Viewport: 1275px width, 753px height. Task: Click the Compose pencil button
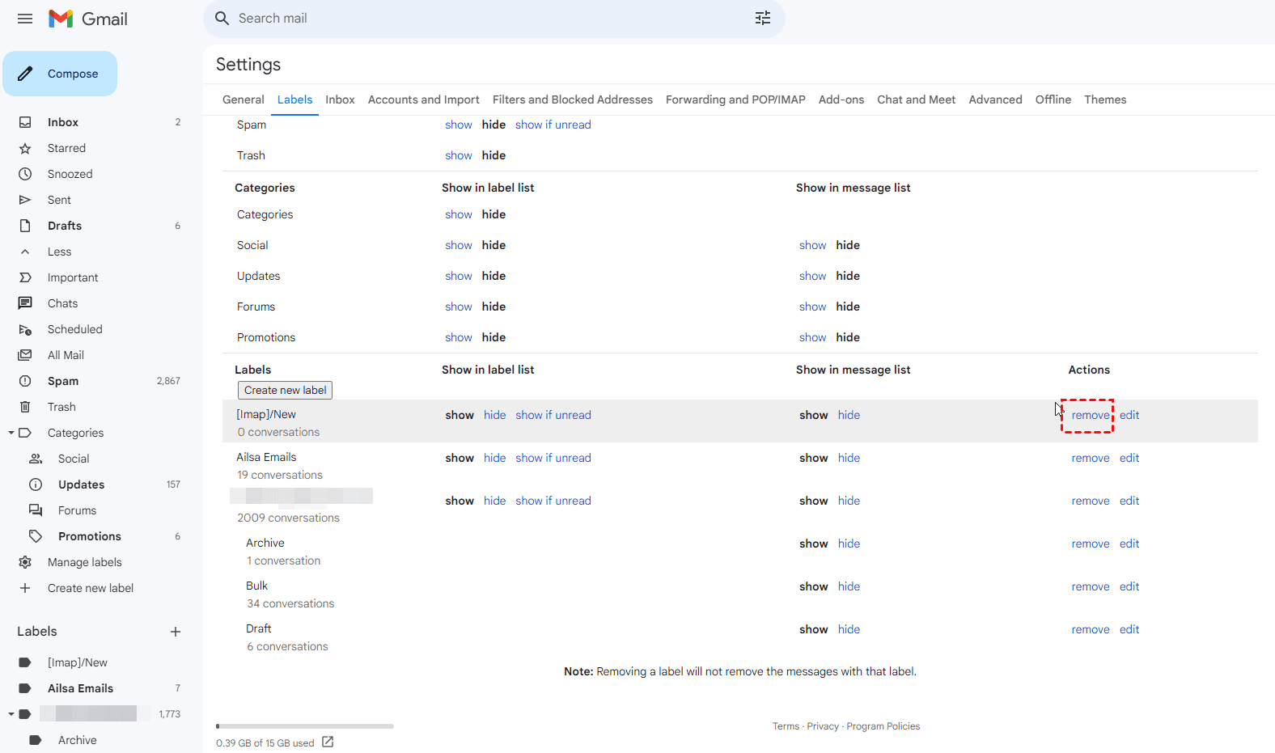click(60, 74)
